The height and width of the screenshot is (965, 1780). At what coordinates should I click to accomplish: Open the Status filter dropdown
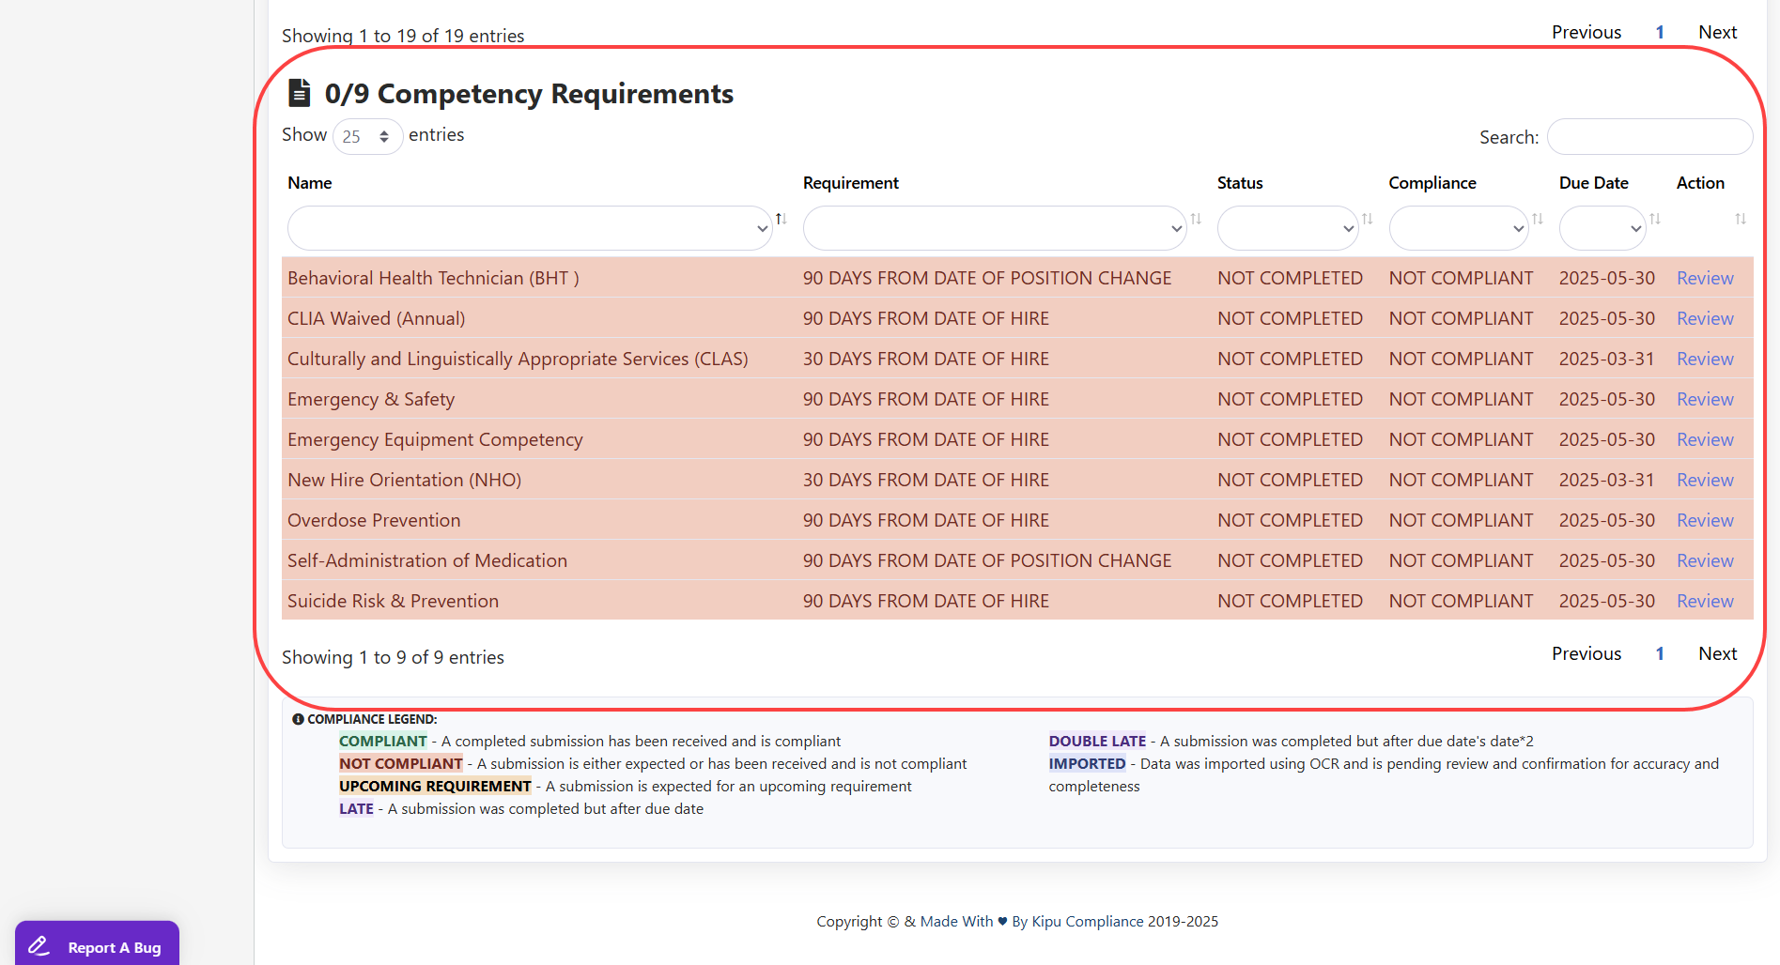pos(1287,228)
